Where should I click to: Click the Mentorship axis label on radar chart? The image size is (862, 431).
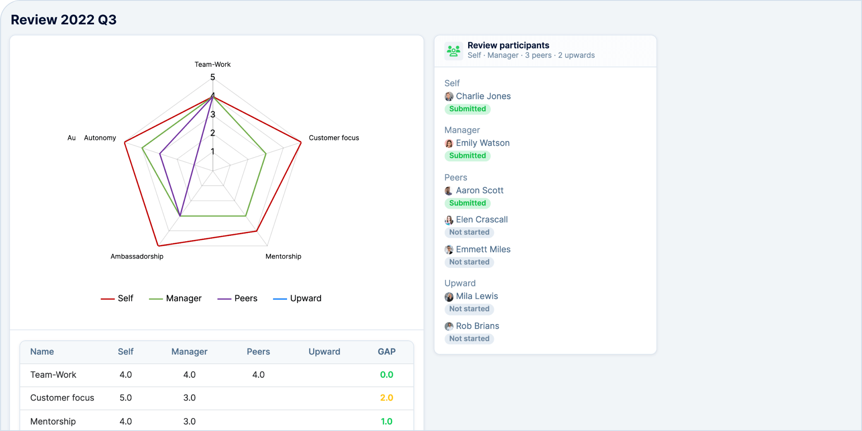[x=283, y=256]
